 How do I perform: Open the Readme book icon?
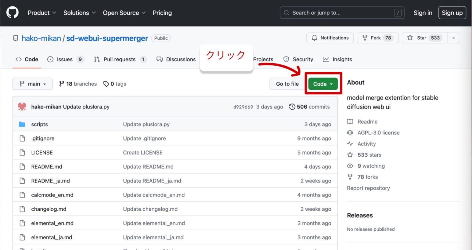click(350, 121)
